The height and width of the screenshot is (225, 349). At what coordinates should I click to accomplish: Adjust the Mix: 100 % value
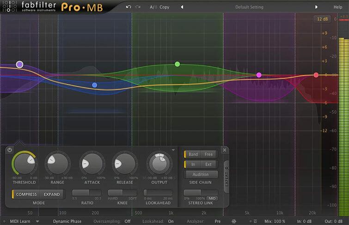pos(275,221)
